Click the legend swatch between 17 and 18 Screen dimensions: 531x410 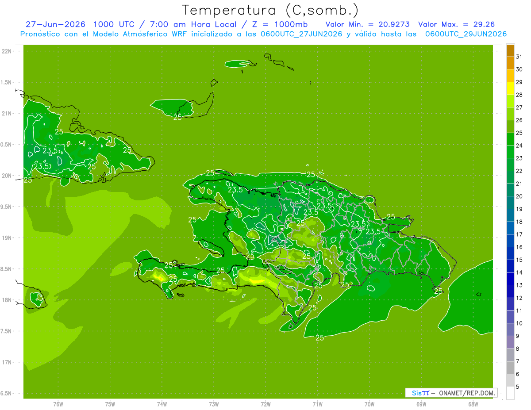click(510, 228)
